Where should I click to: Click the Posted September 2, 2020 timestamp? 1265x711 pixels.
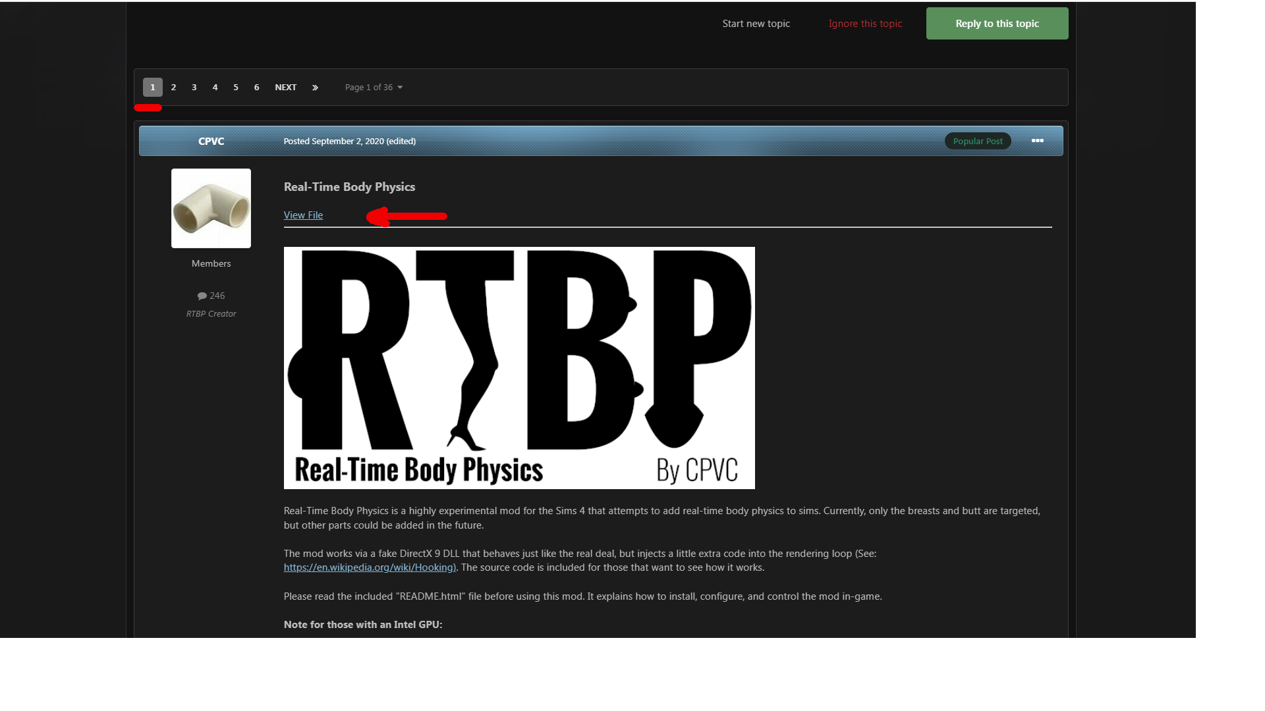[x=349, y=142]
